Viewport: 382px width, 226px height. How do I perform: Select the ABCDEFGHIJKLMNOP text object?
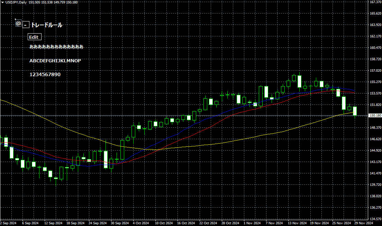click(55, 61)
